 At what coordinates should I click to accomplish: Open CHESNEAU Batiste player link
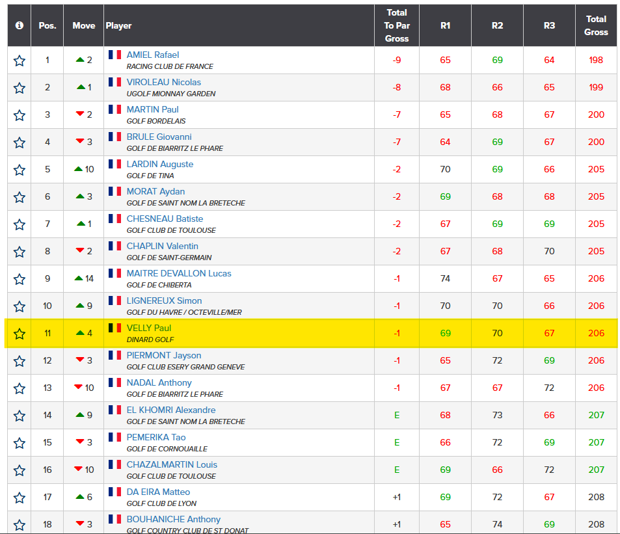coord(165,219)
